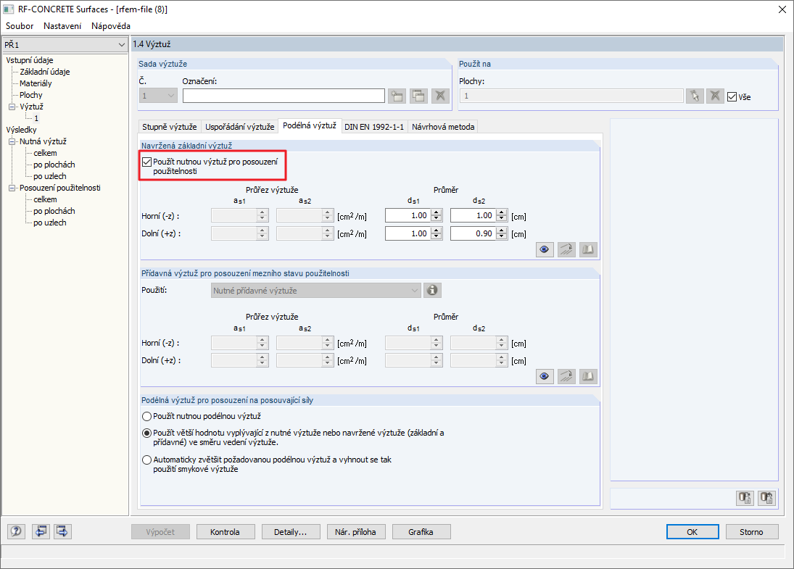Image resolution: width=794 pixels, height=569 pixels.
Task: Select po plochách under Posouzení použitelnosti
Action: click(x=54, y=211)
